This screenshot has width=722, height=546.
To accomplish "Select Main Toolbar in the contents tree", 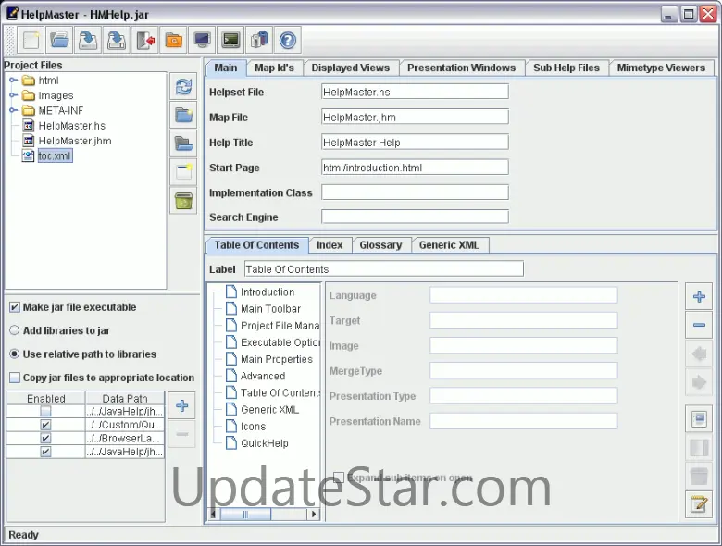I will 270,309.
